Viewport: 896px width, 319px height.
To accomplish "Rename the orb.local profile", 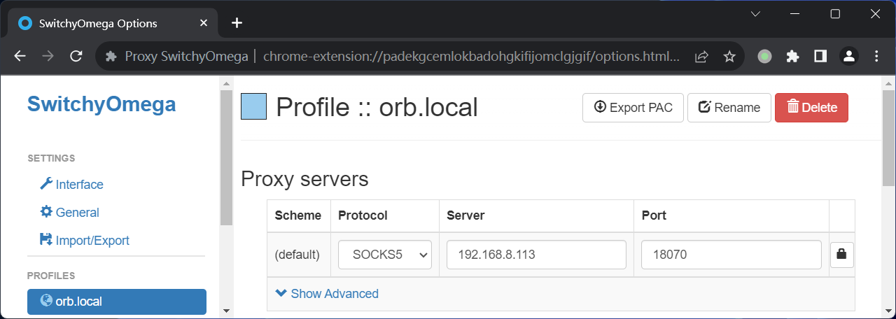I will (x=729, y=108).
